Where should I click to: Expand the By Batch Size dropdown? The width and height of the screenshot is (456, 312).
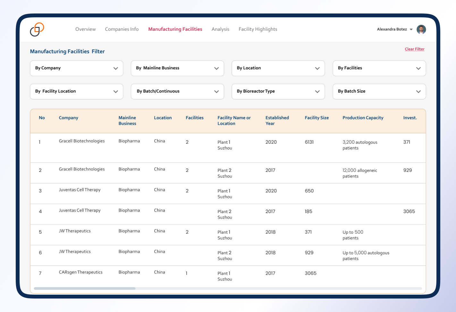379,91
